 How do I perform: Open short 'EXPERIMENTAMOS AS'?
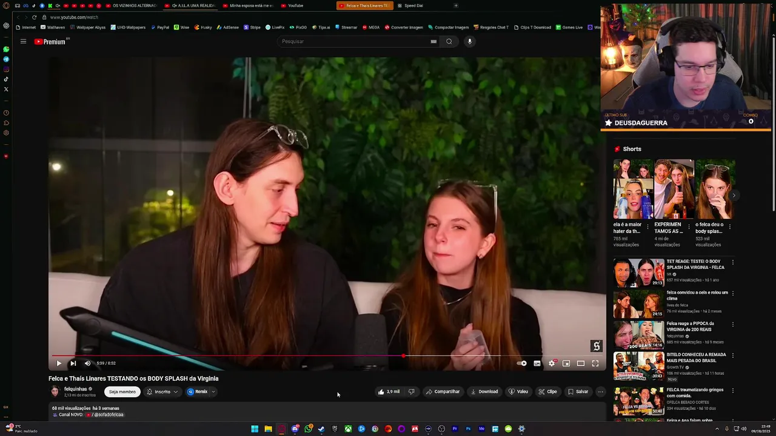coord(674,189)
